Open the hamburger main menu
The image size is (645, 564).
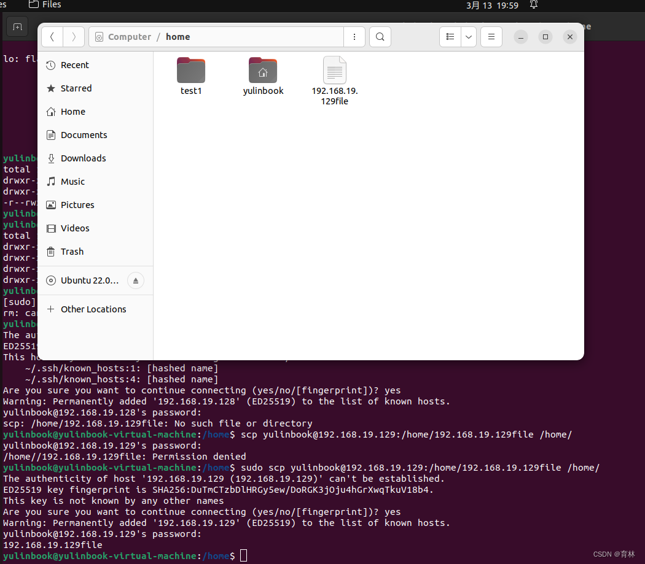coord(491,37)
